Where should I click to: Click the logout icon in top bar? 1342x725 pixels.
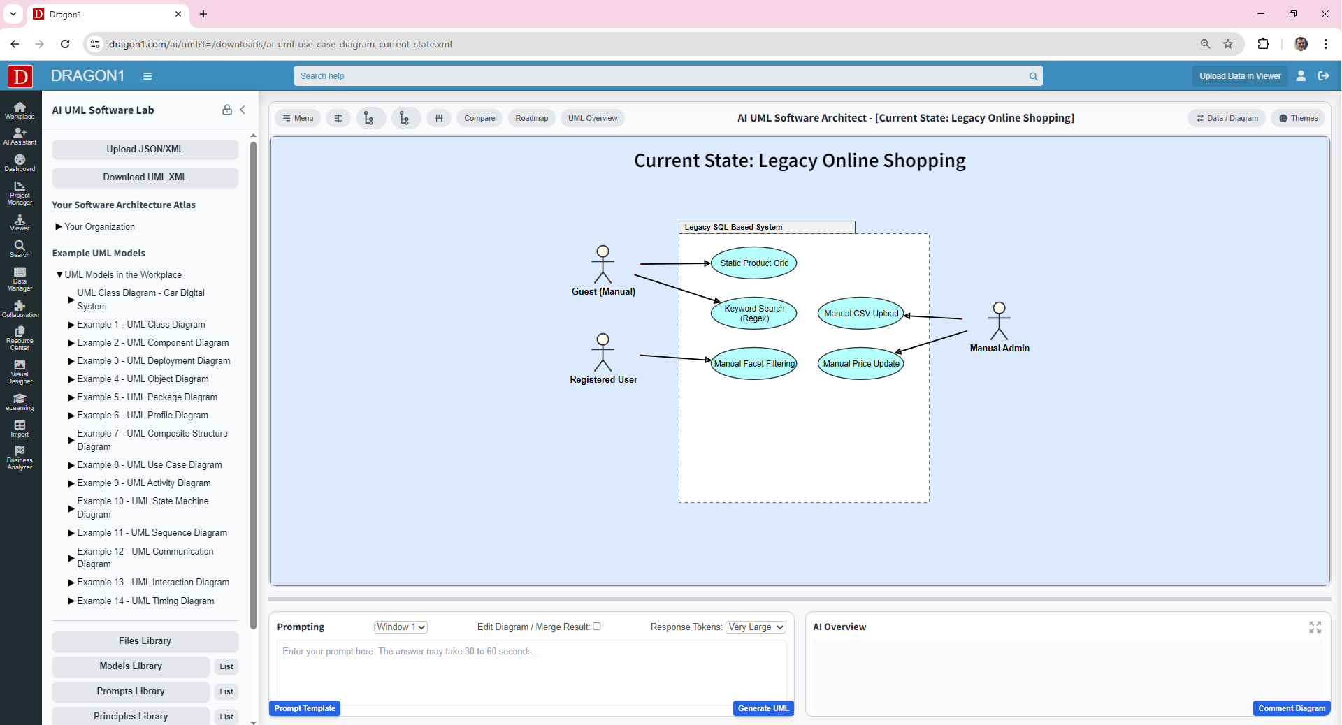tap(1323, 76)
